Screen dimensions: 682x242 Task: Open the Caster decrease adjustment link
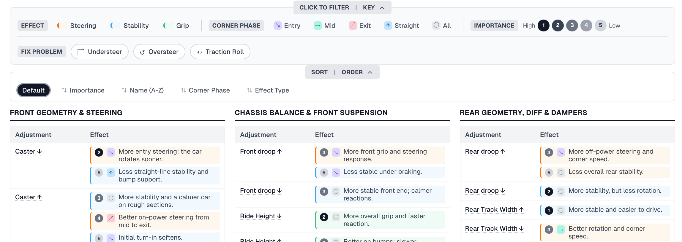coord(29,152)
